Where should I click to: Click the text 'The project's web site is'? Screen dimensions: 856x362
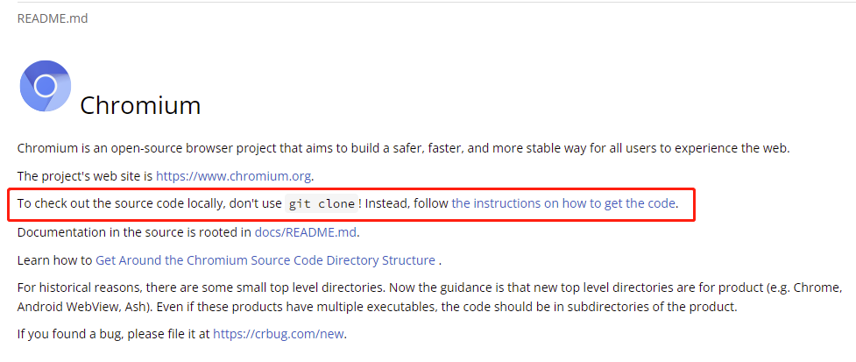pos(85,176)
